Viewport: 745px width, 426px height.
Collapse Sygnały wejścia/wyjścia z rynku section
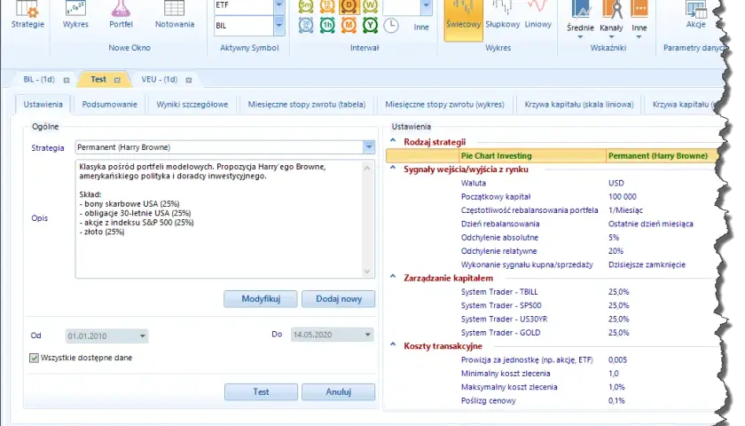click(x=393, y=168)
